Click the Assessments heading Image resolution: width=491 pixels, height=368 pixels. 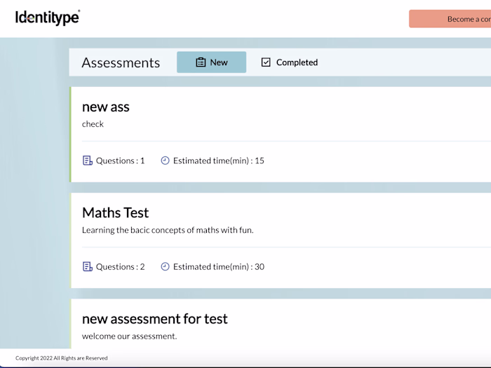(121, 62)
